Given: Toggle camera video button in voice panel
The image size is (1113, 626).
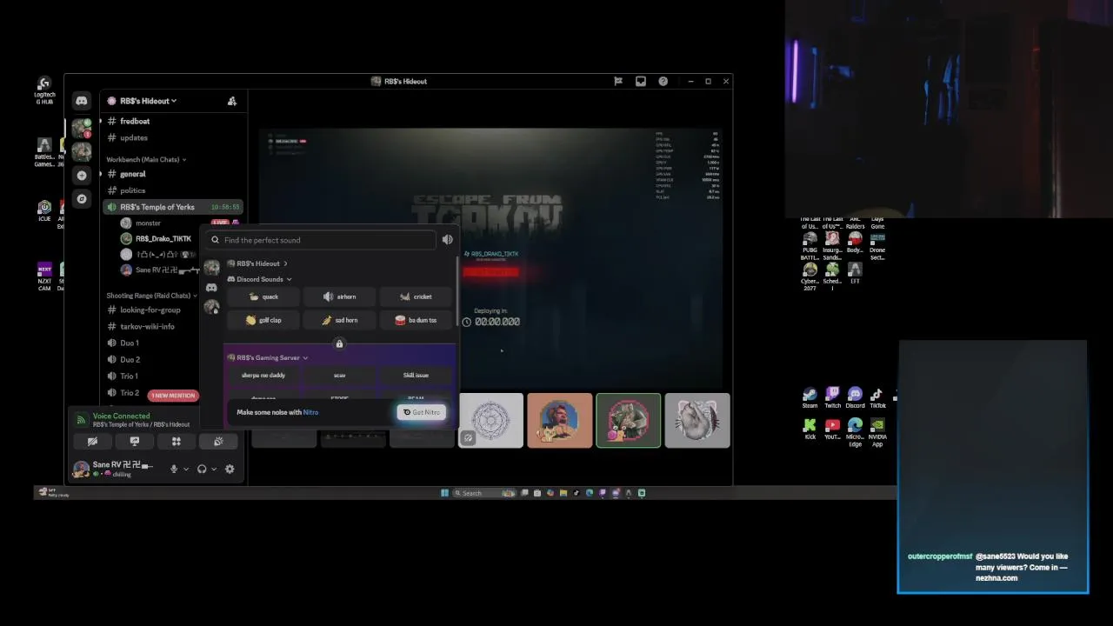Looking at the screenshot, I should [x=92, y=442].
